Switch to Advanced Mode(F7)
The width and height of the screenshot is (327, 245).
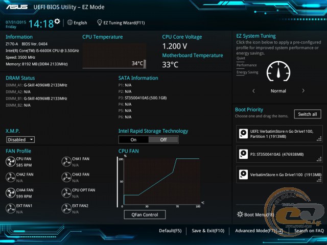pos(255,231)
